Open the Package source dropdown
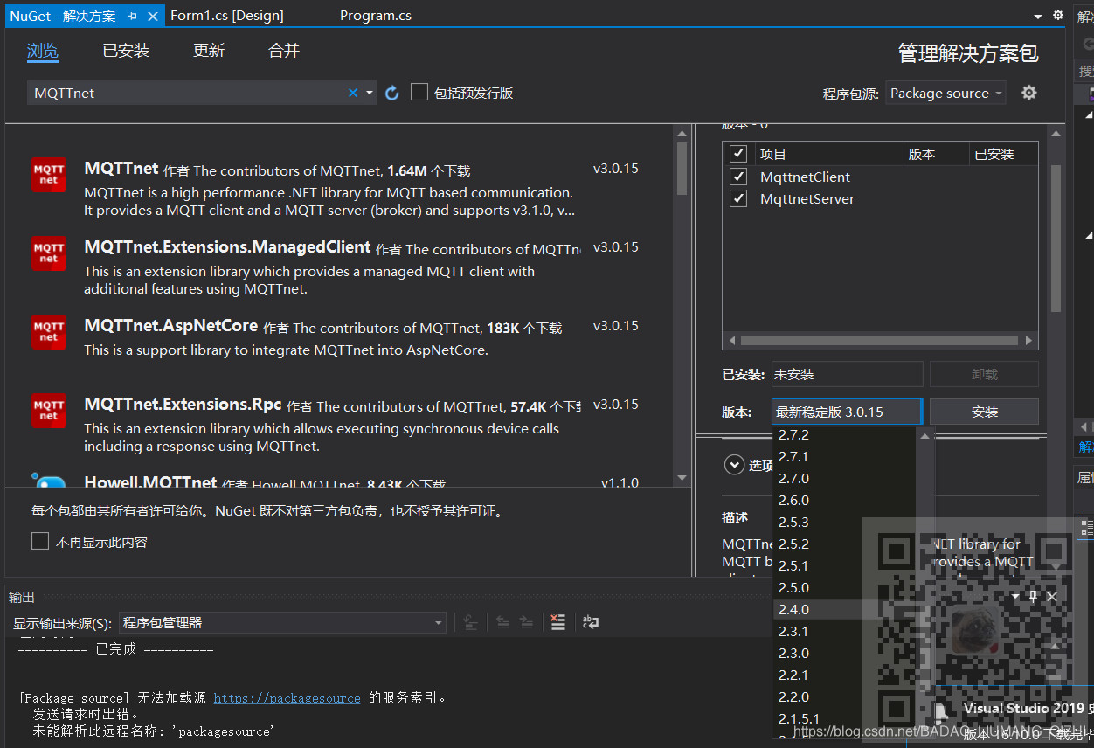This screenshot has height=748, width=1094. [945, 92]
